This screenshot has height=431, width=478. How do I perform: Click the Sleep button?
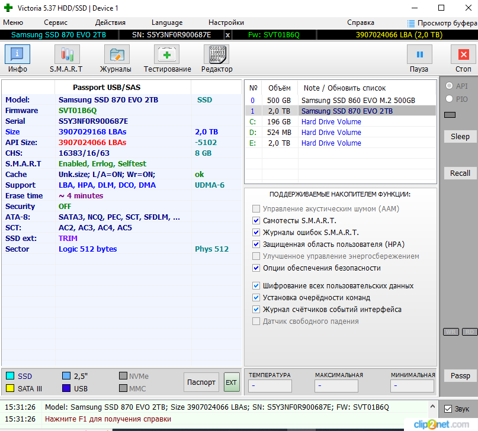460,136
